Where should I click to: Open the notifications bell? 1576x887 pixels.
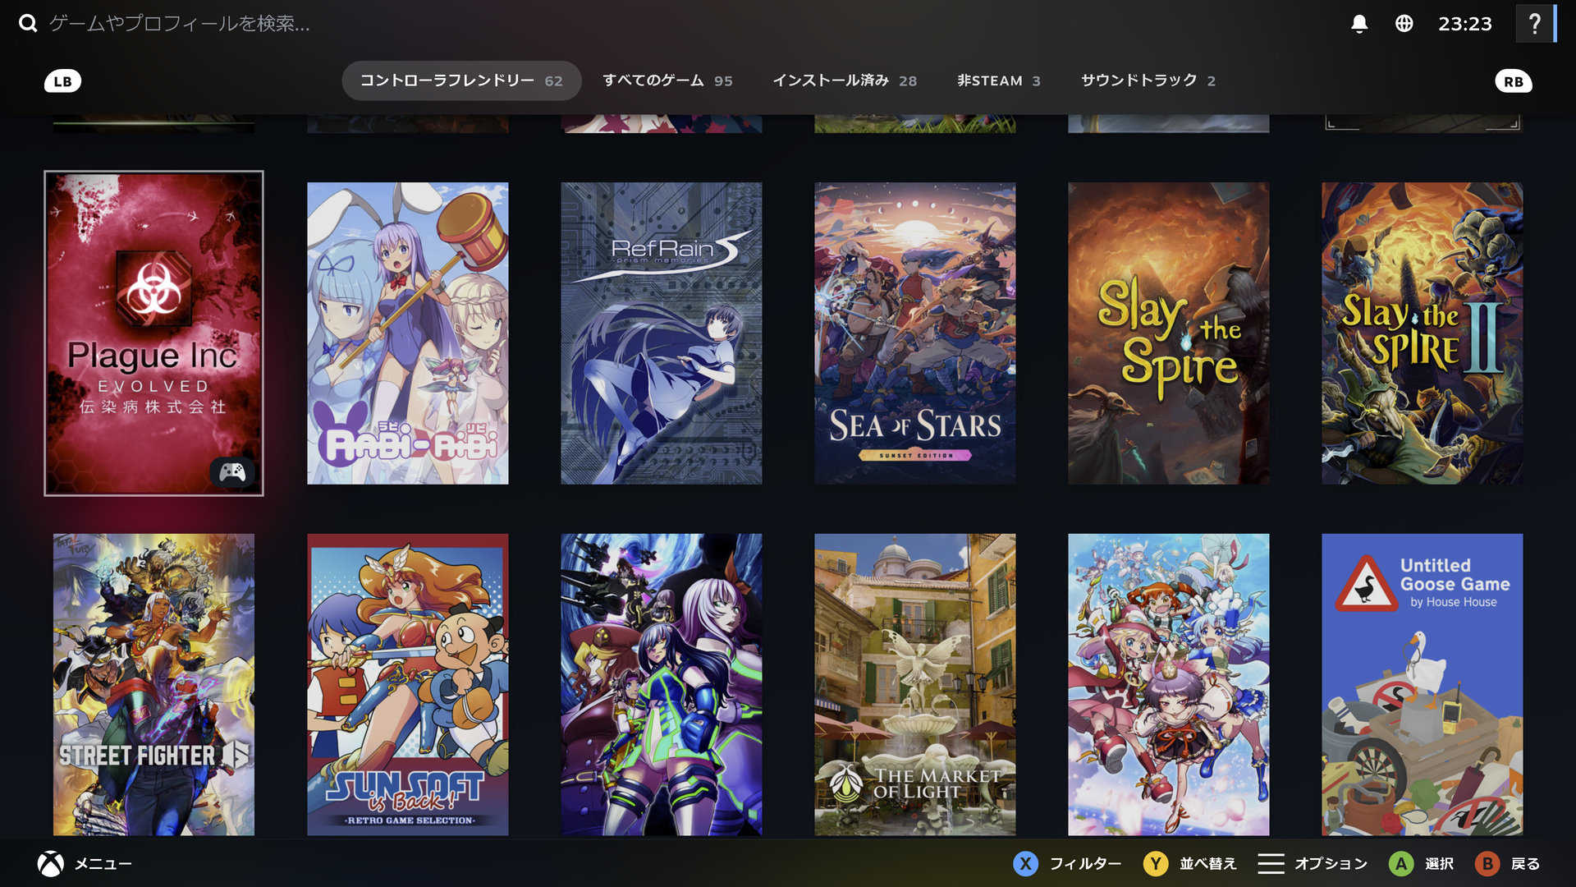1359,24
